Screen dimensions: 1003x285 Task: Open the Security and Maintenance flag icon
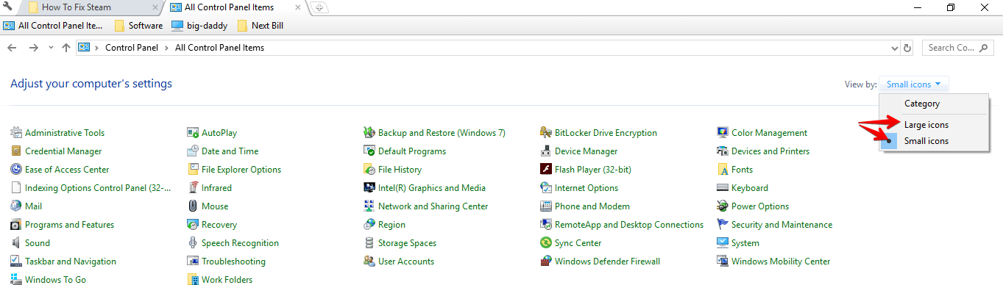pyautogui.click(x=723, y=225)
